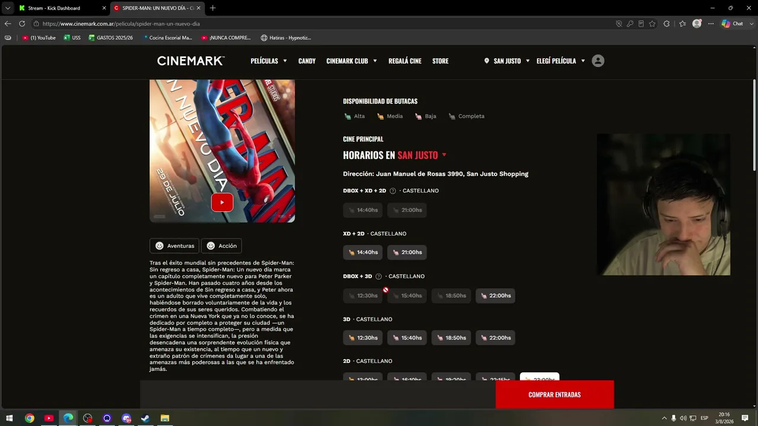Select the Acción genre tag
758x426 pixels.
click(221, 246)
